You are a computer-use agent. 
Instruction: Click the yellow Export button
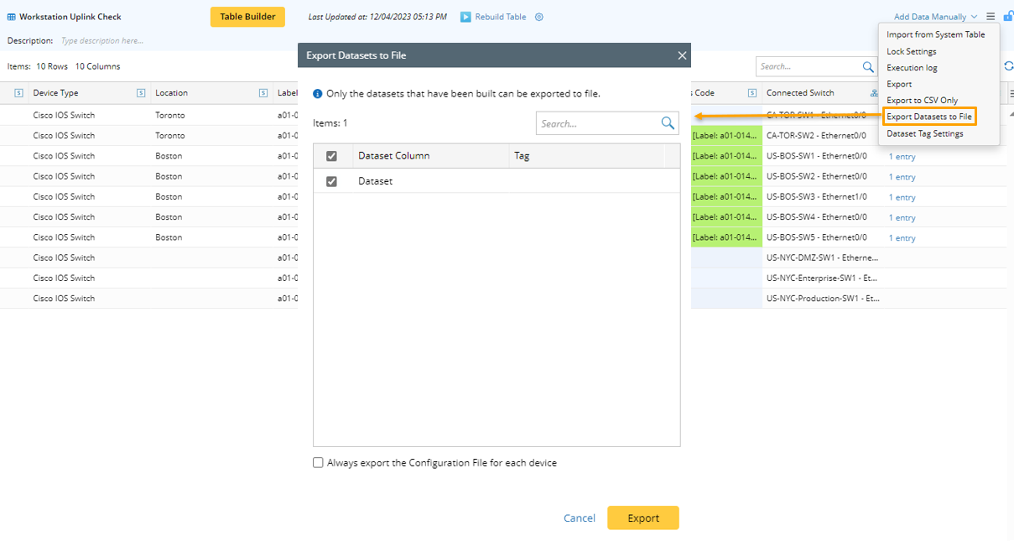[642, 518]
